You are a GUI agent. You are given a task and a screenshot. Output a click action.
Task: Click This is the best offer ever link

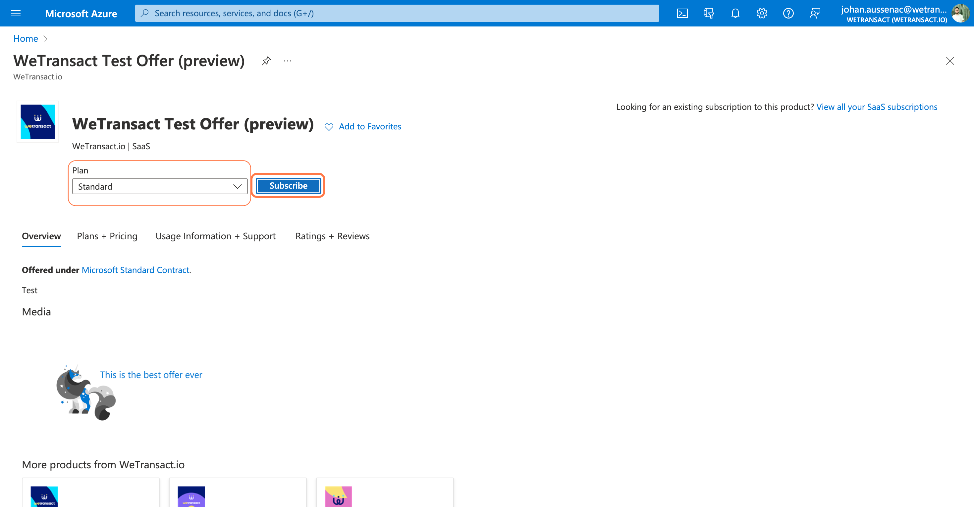pyautogui.click(x=151, y=375)
